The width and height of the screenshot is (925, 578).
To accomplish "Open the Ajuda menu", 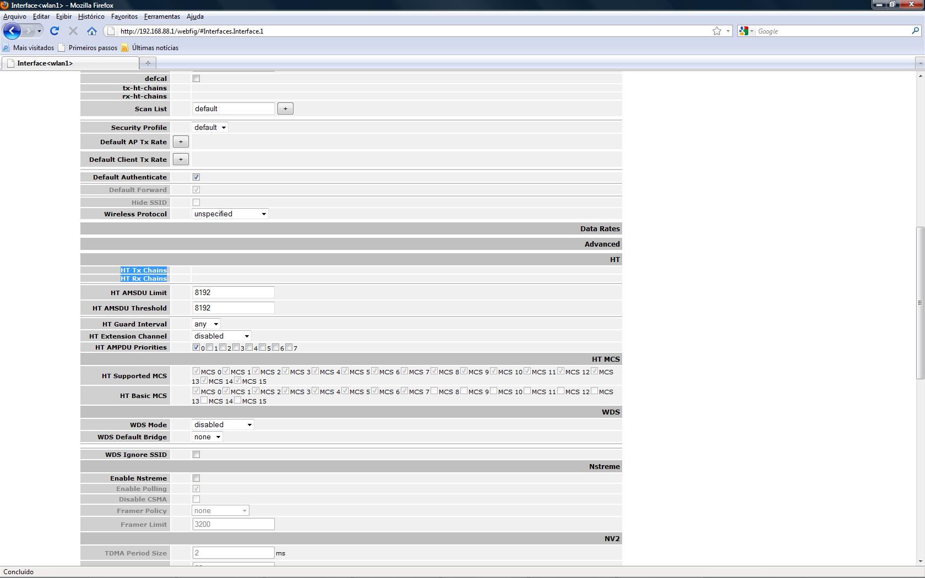I will 195,17.
